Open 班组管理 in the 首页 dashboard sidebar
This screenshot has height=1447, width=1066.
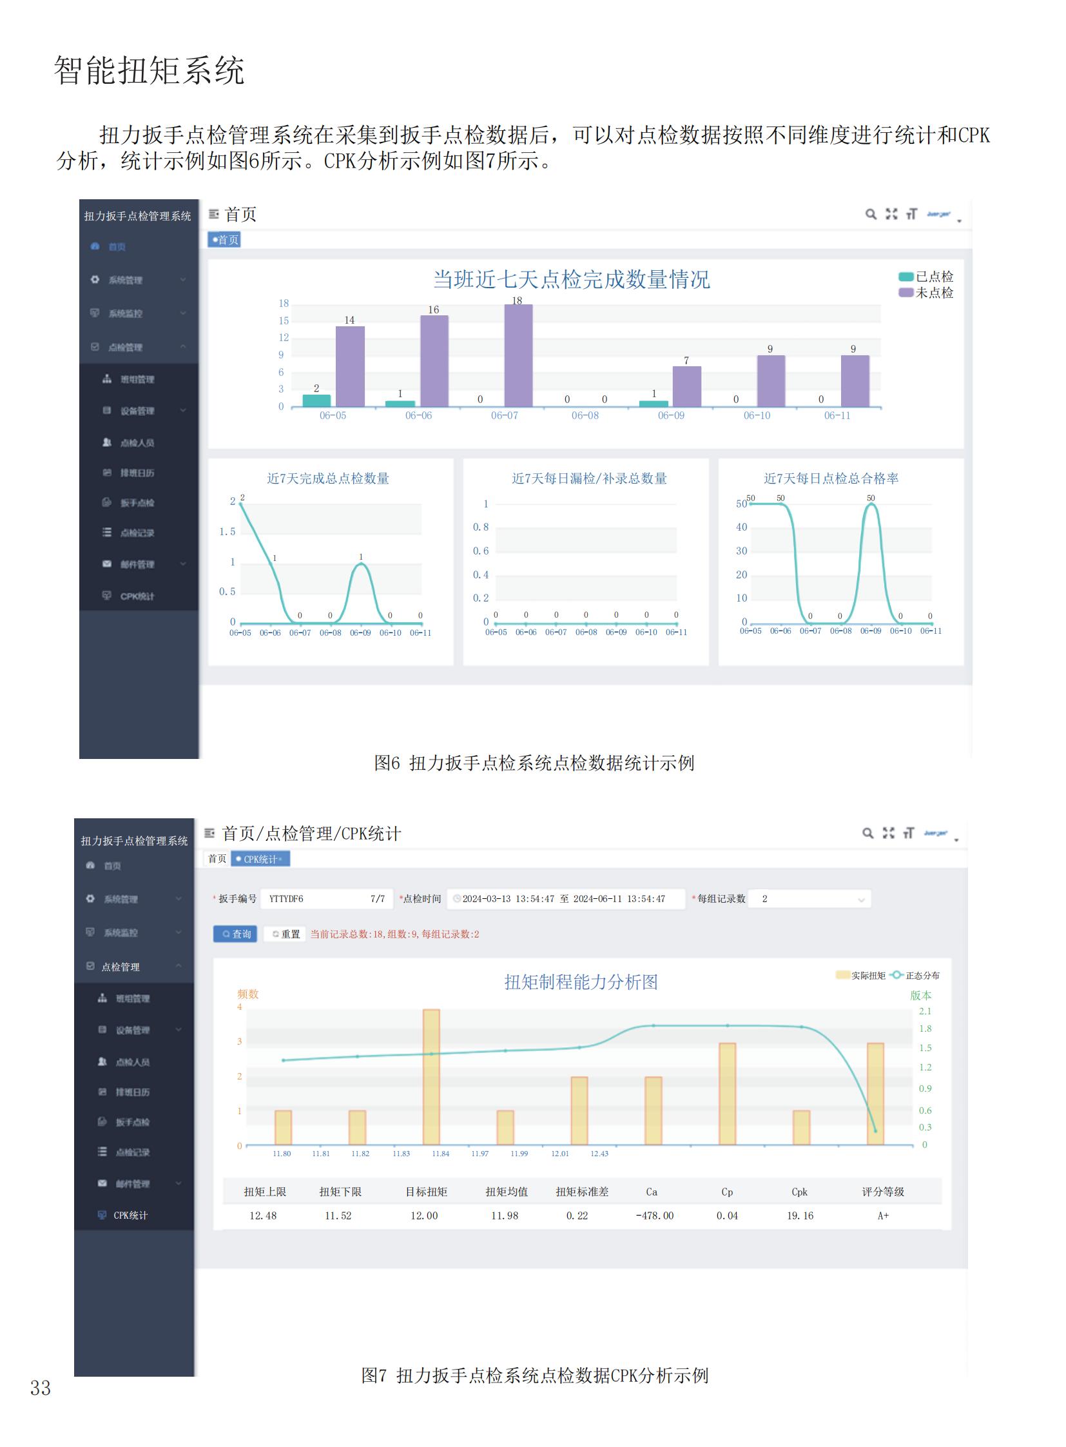click(137, 380)
